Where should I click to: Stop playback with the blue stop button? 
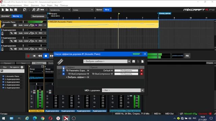click(46, 56)
